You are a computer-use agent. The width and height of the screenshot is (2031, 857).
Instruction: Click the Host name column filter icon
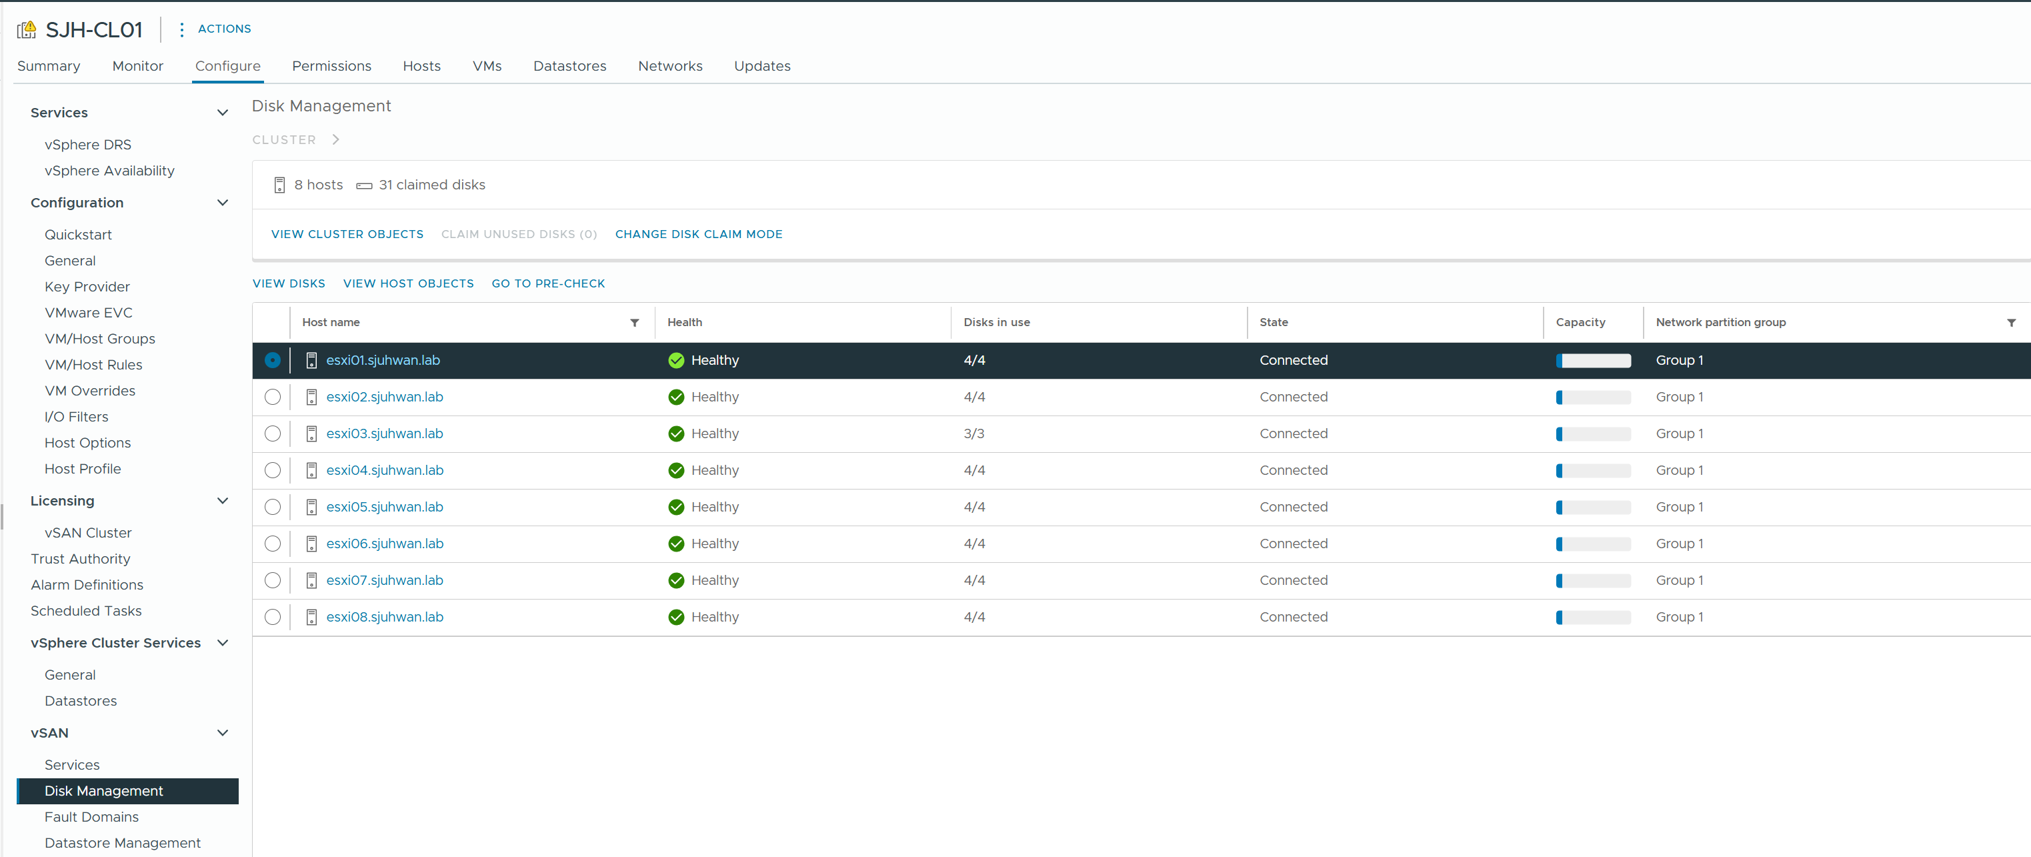coord(634,323)
